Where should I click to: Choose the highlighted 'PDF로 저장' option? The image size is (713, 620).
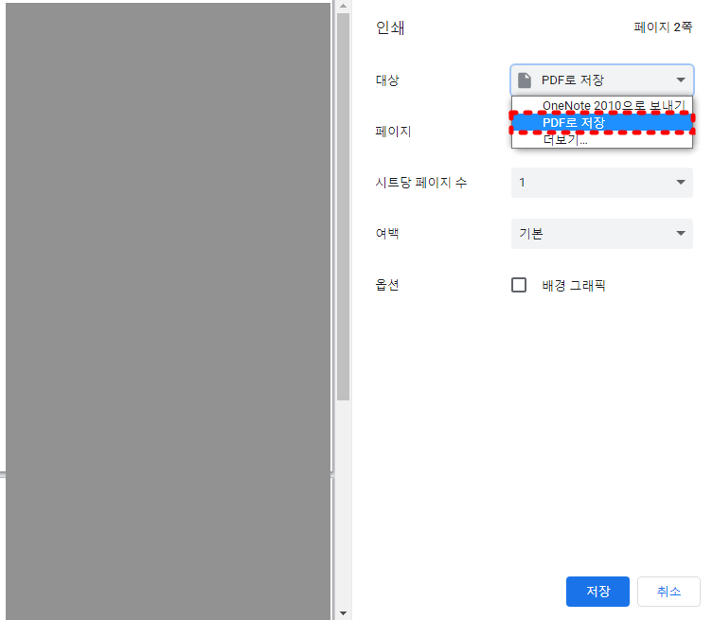coord(601,122)
